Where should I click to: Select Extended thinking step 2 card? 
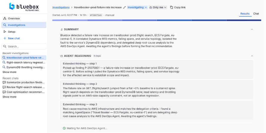(x=157, y=90)
